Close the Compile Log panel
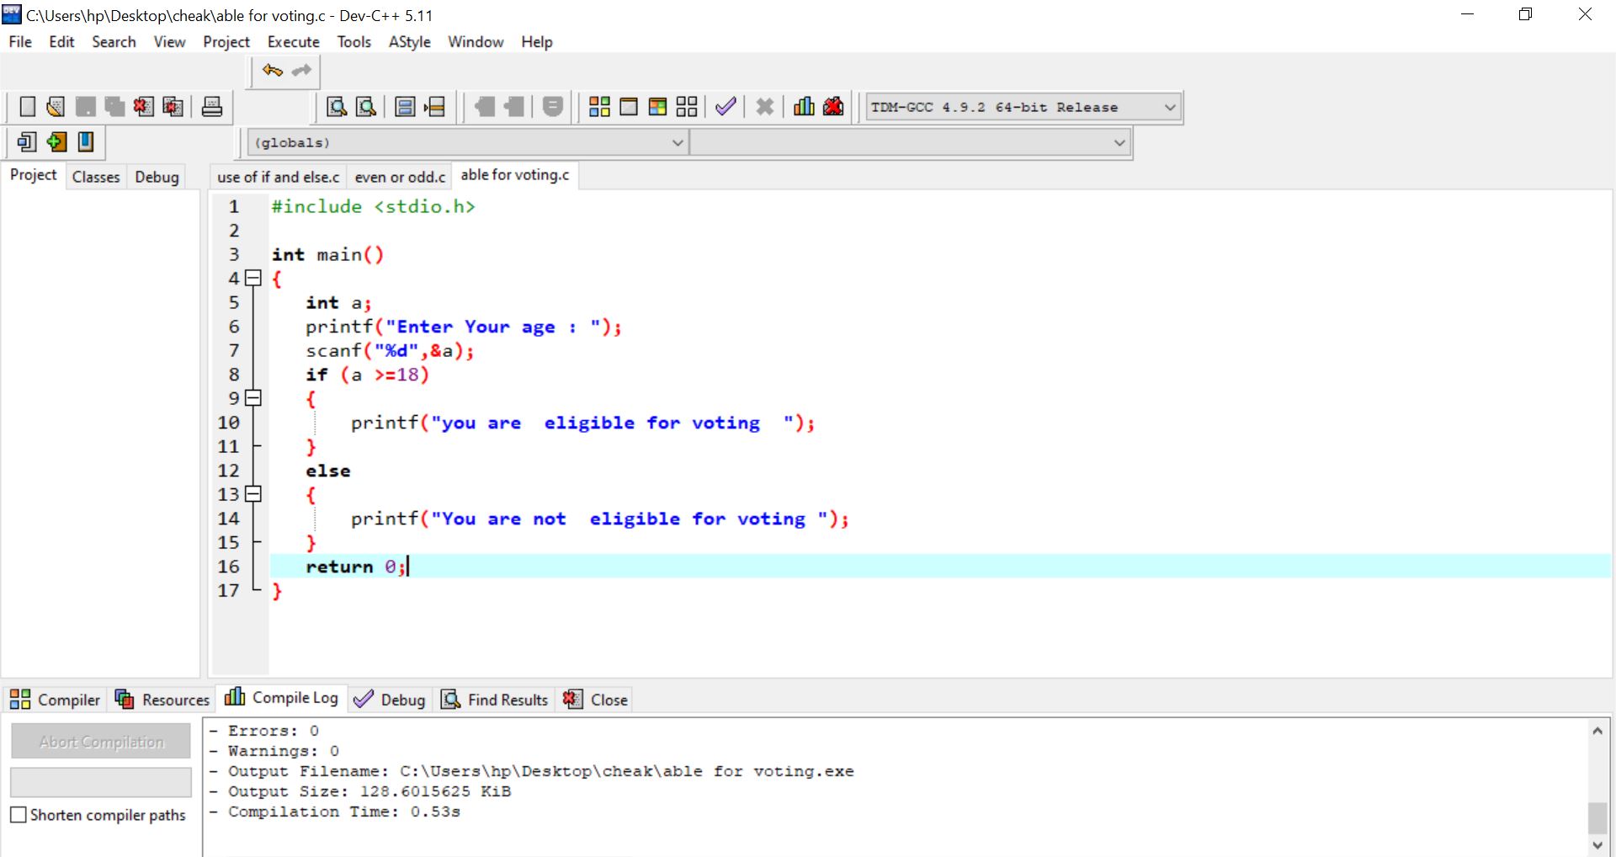 595,699
